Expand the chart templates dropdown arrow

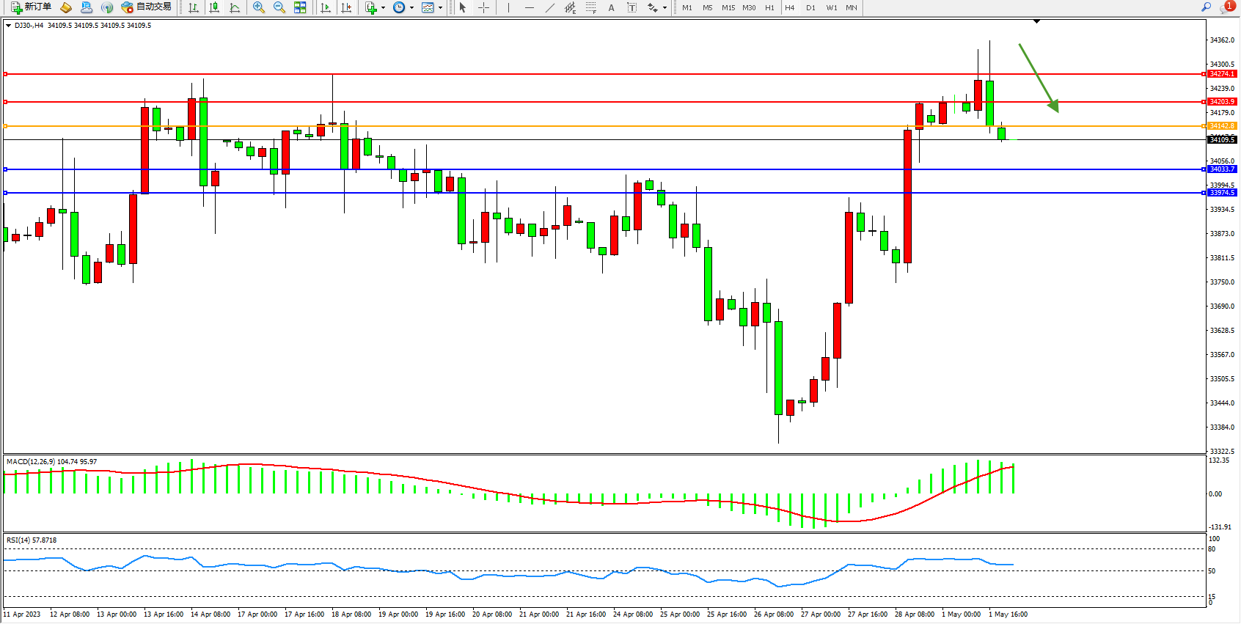[440, 7]
